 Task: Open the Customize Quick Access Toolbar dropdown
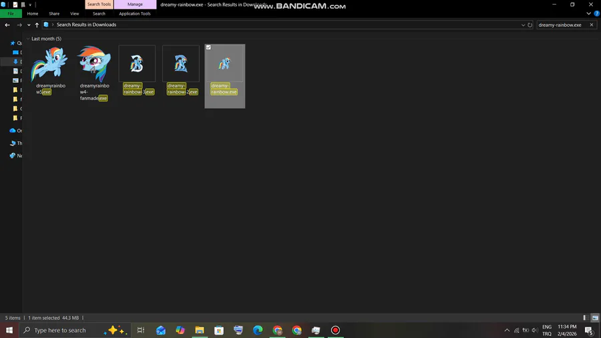(30, 5)
